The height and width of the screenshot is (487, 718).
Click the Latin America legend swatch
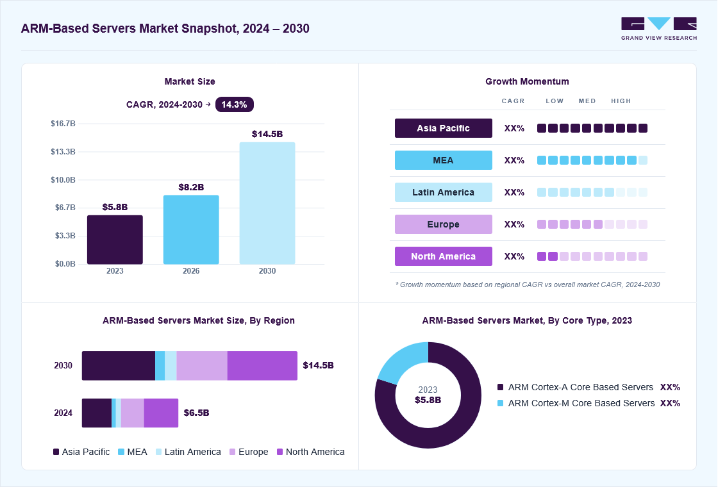159,452
